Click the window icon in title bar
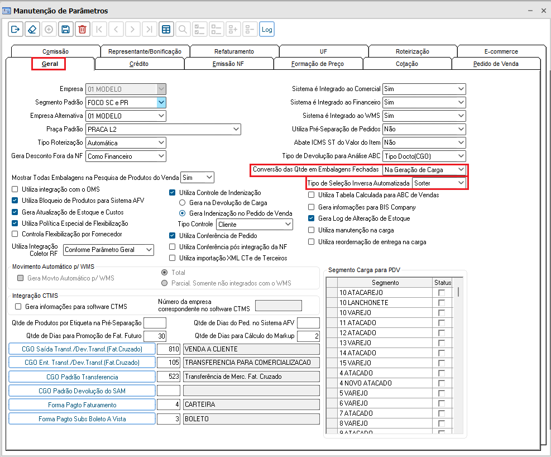Viewport: 551px width, 457px height. [6, 11]
